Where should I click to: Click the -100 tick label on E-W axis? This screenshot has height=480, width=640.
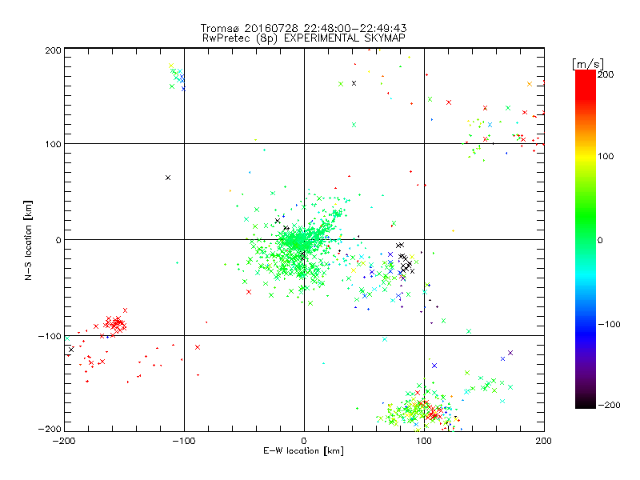click(184, 441)
